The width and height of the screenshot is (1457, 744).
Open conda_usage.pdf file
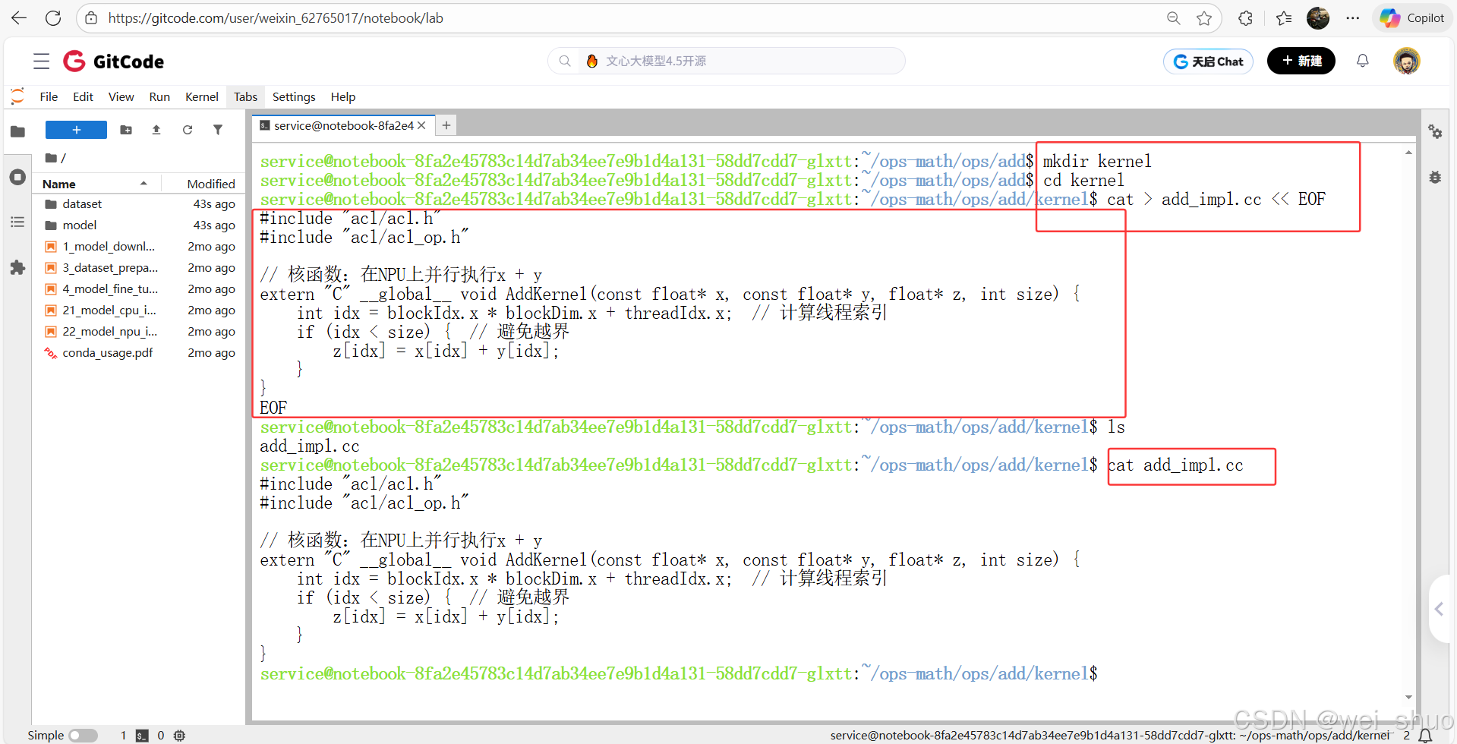pos(140,352)
